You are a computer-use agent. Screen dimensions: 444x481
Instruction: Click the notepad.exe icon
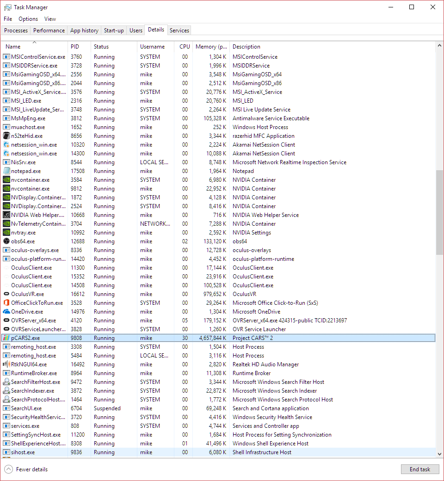pyautogui.click(x=6, y=171)
